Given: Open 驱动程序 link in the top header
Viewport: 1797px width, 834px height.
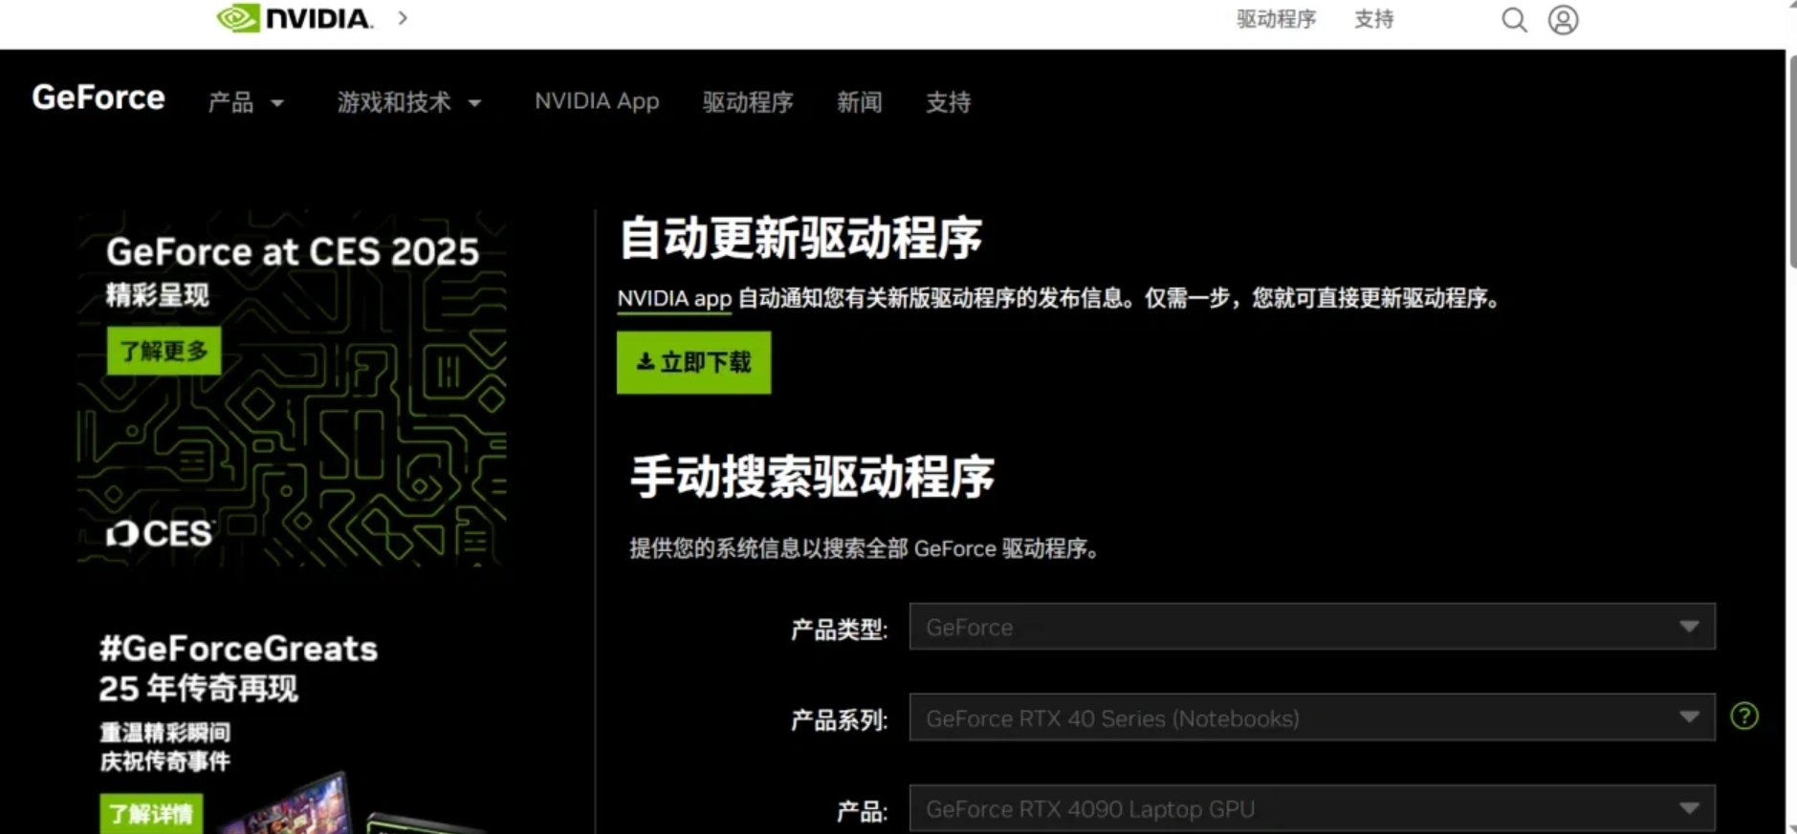Looking at the screenshot, I should (x=1276, y=19).
